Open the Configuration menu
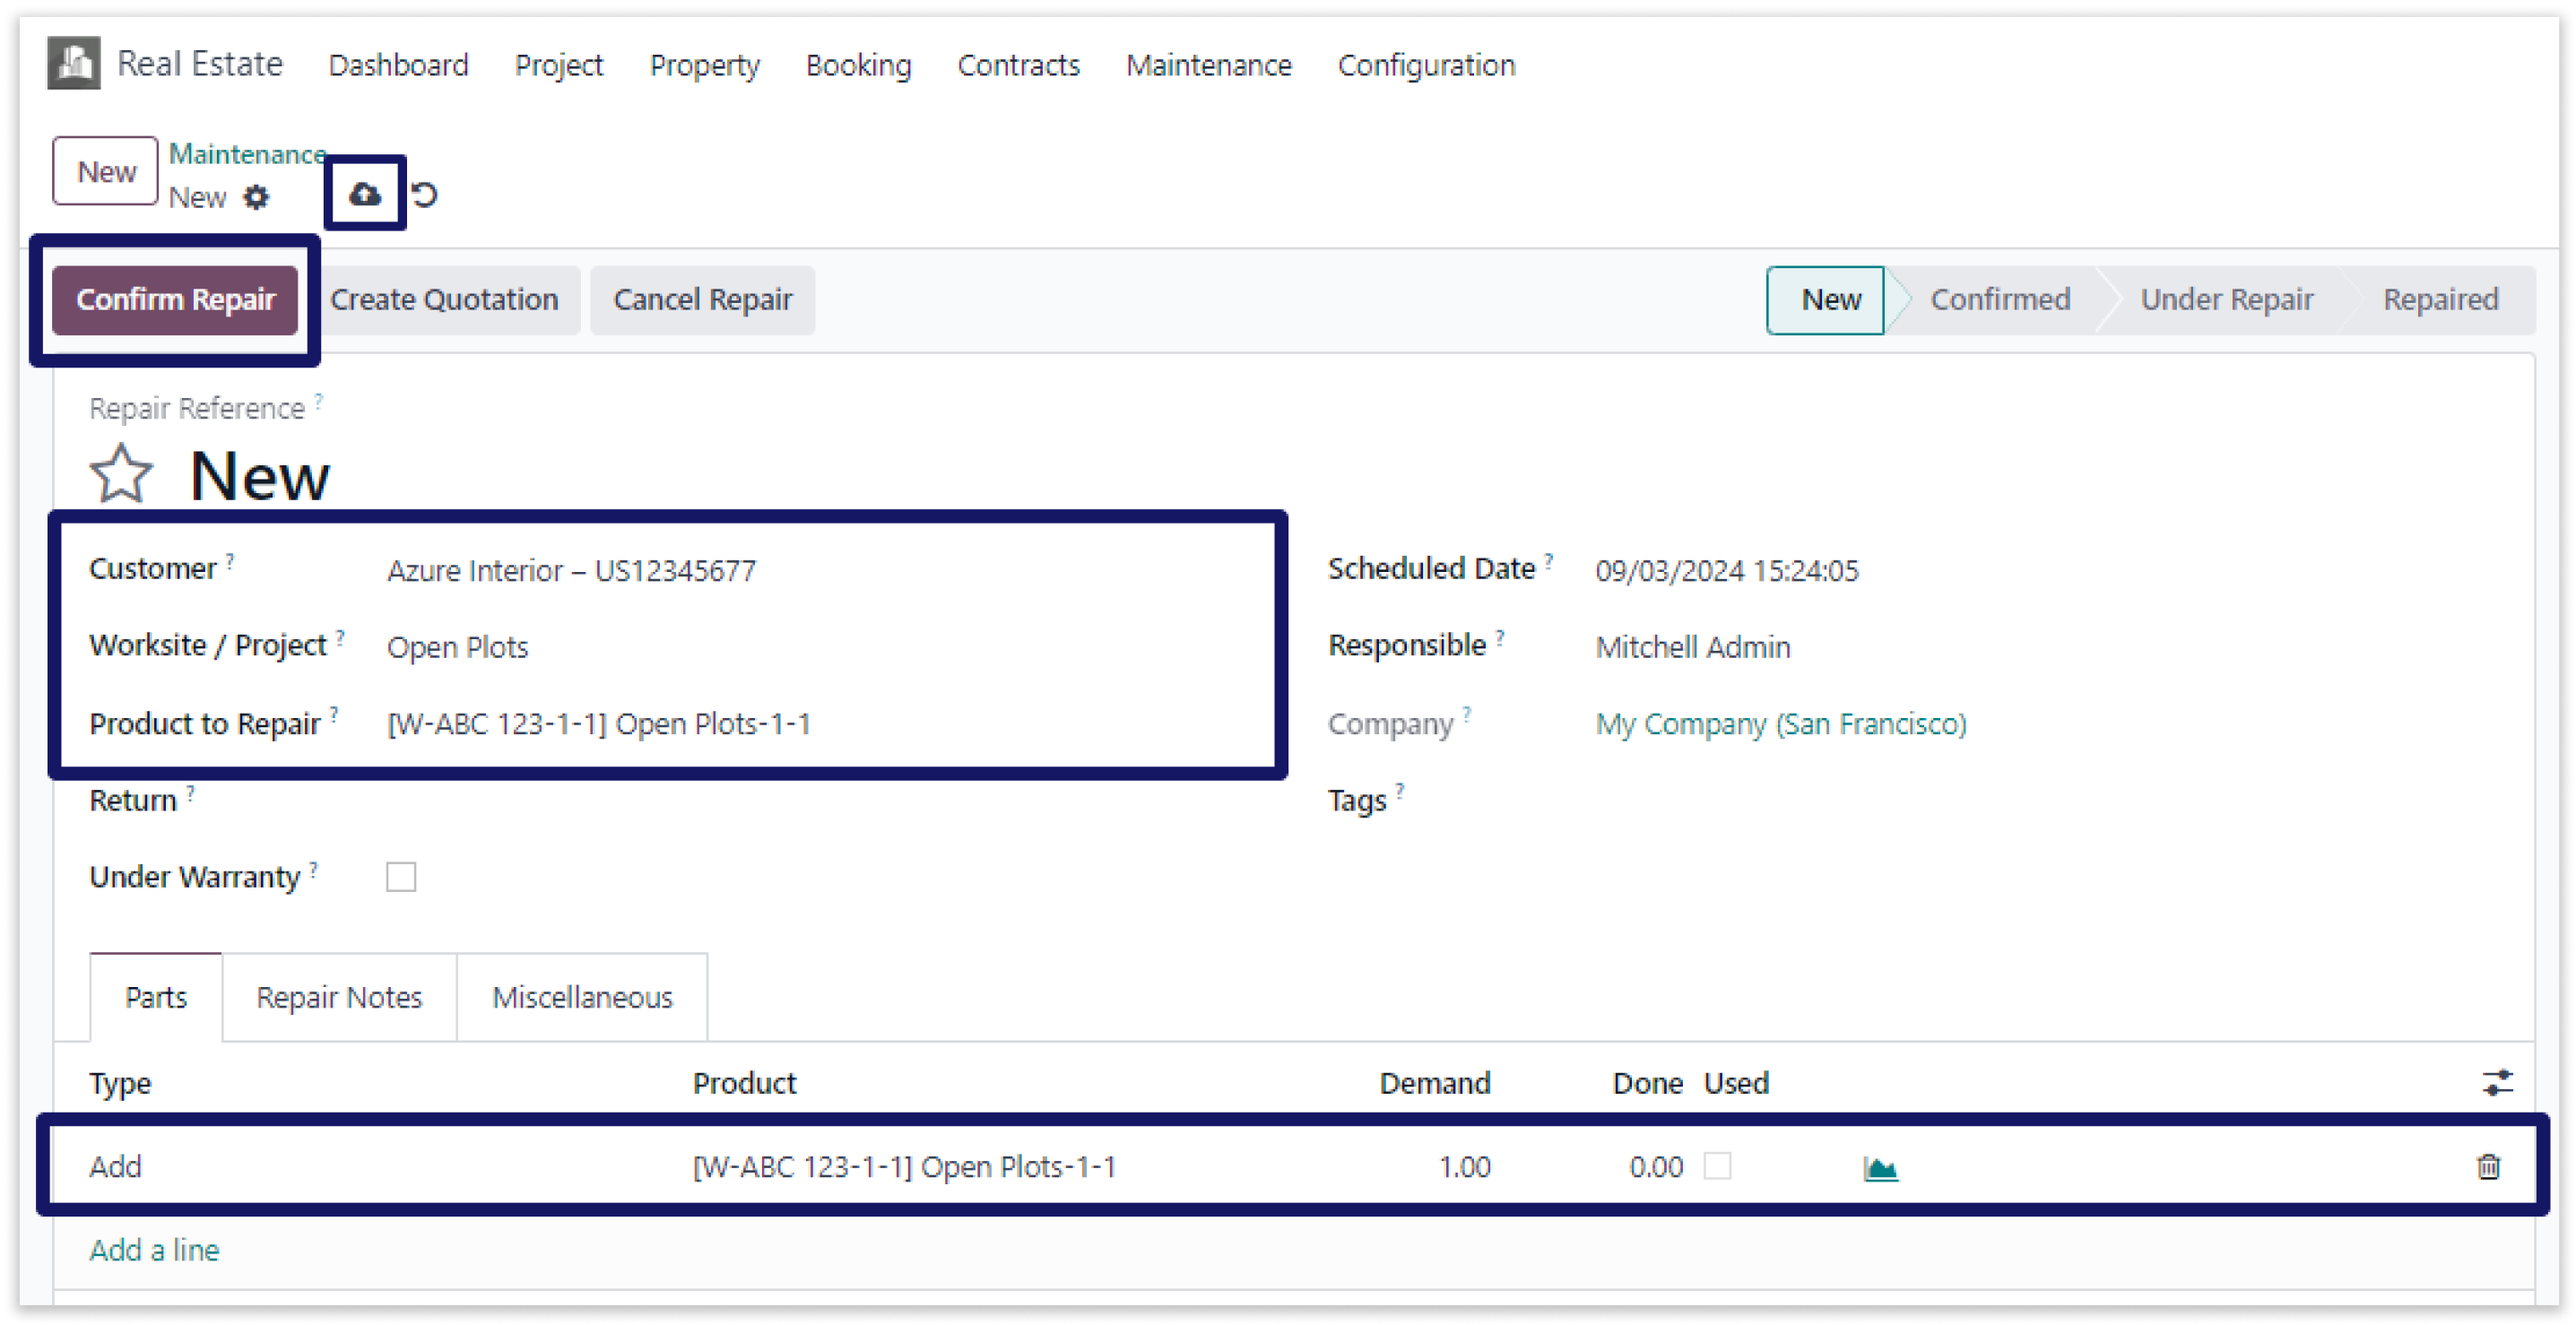Viewport: 2576px width, 1325px height. click(1427, 65)
